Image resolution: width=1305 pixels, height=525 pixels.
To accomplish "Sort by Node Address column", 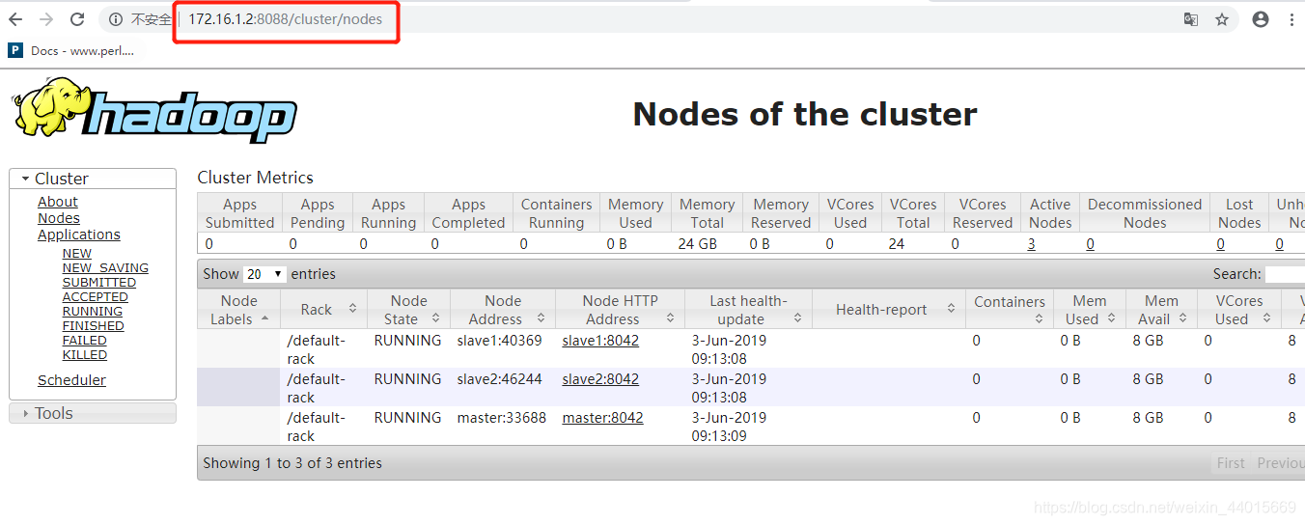I will coord(503,310).
